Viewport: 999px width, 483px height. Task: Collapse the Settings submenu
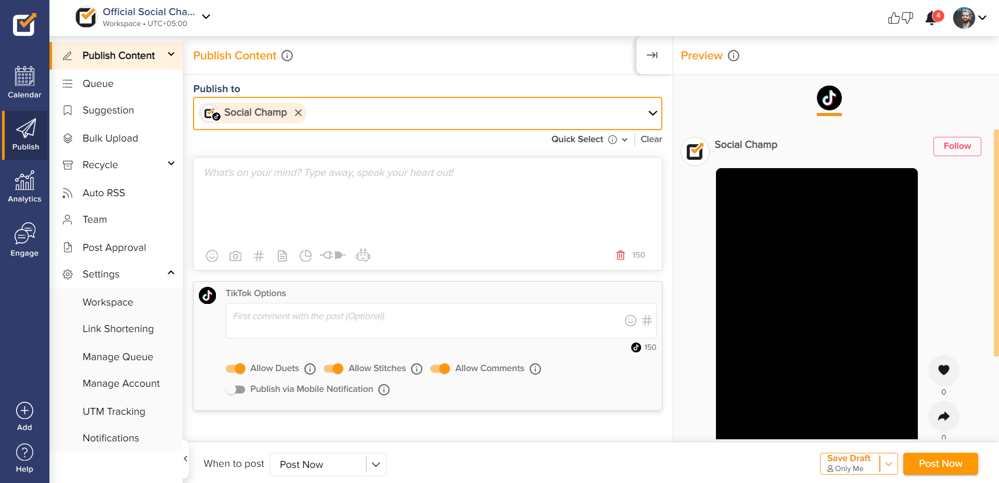coord(171,273)
